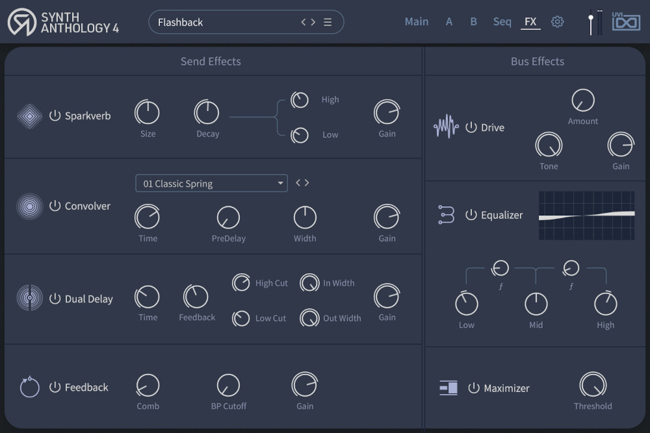Viewport: 650px width, 433px height.
Task: Click the Equalizer curve display
Action: [x=586, y=215]
